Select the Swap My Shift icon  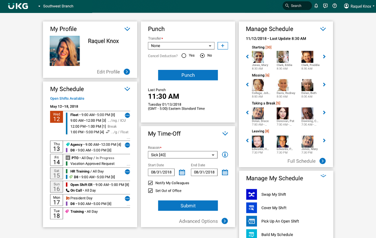click(x=251, y=194)
